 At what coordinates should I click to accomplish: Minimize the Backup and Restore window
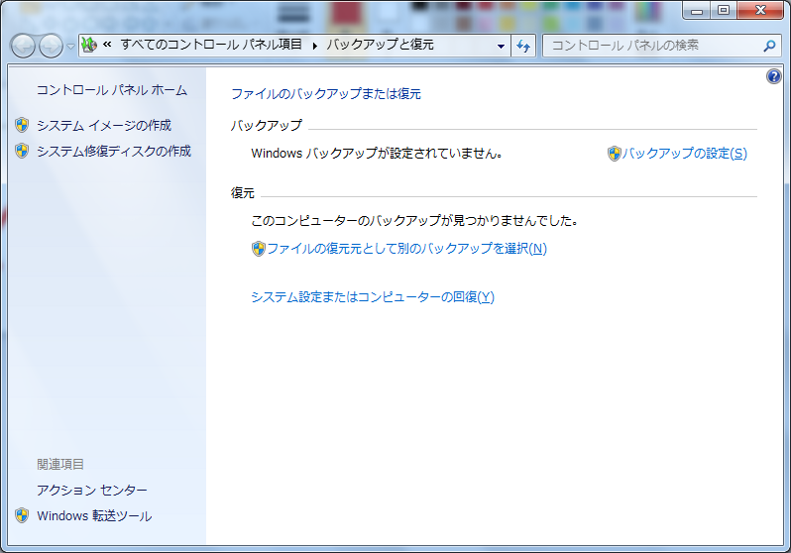[697, 10]
